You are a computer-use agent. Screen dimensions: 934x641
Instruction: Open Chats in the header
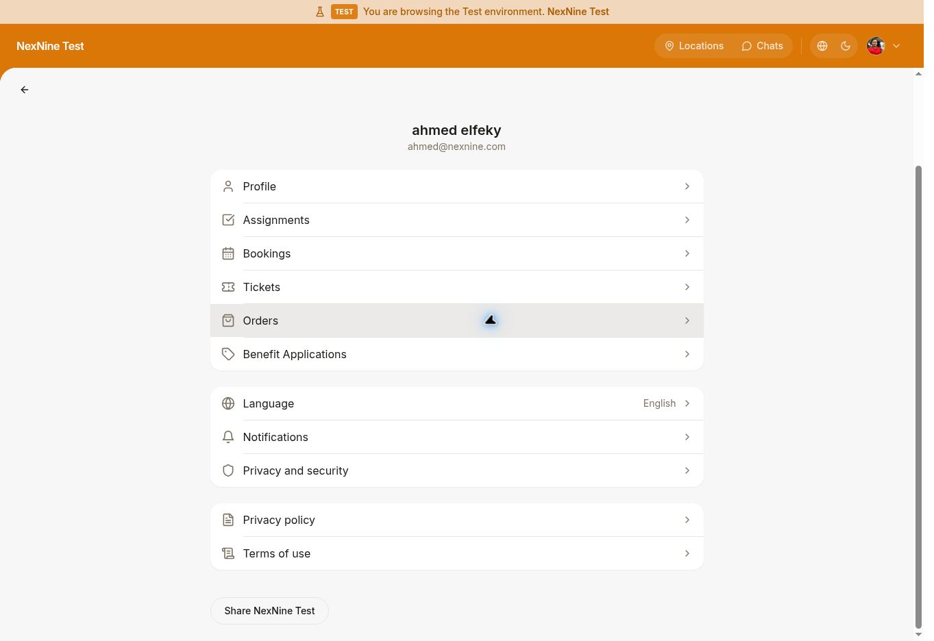point(762,46)
